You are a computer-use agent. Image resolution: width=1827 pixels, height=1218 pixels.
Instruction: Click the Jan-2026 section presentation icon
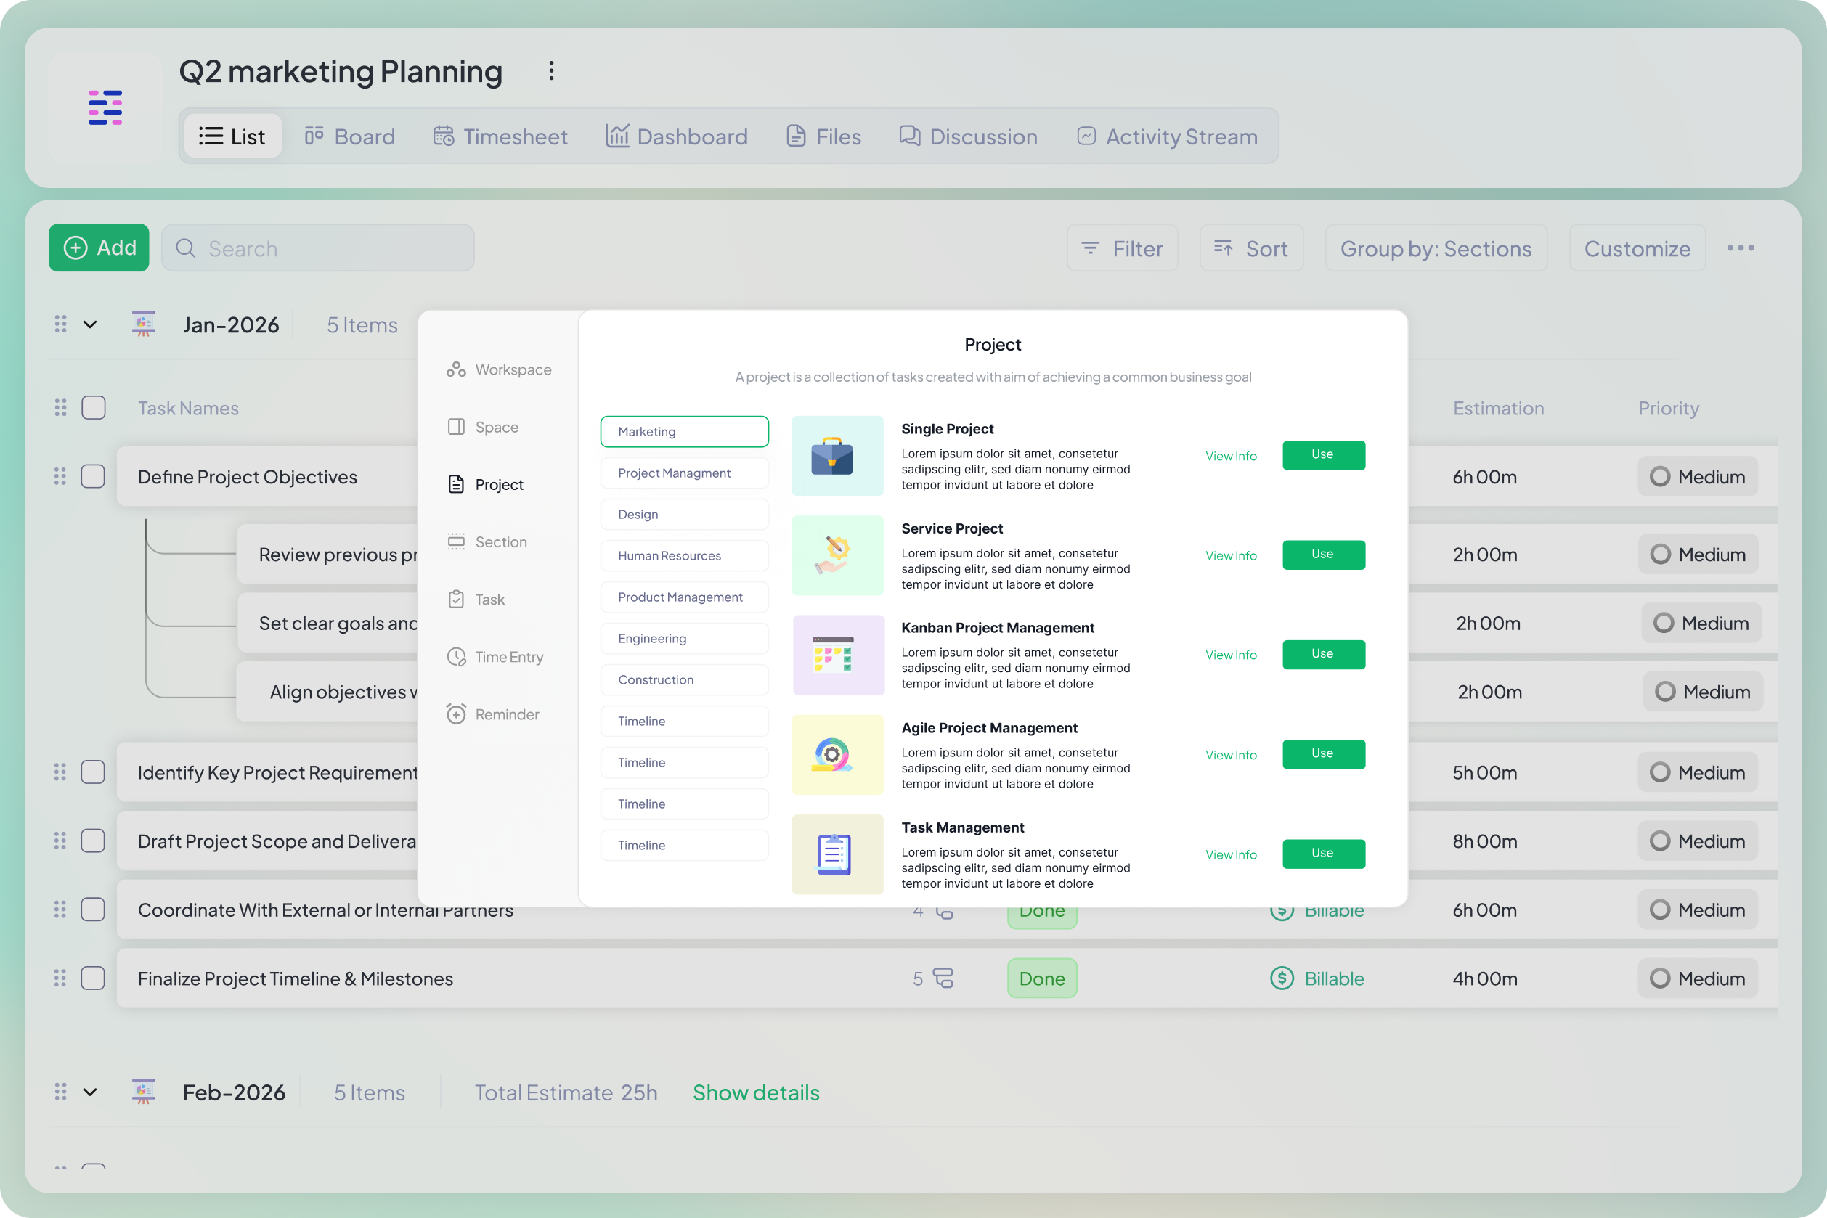click(x=143, y=324)
